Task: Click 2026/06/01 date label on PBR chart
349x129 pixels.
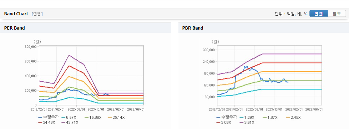Action: [x=314, y=109]
